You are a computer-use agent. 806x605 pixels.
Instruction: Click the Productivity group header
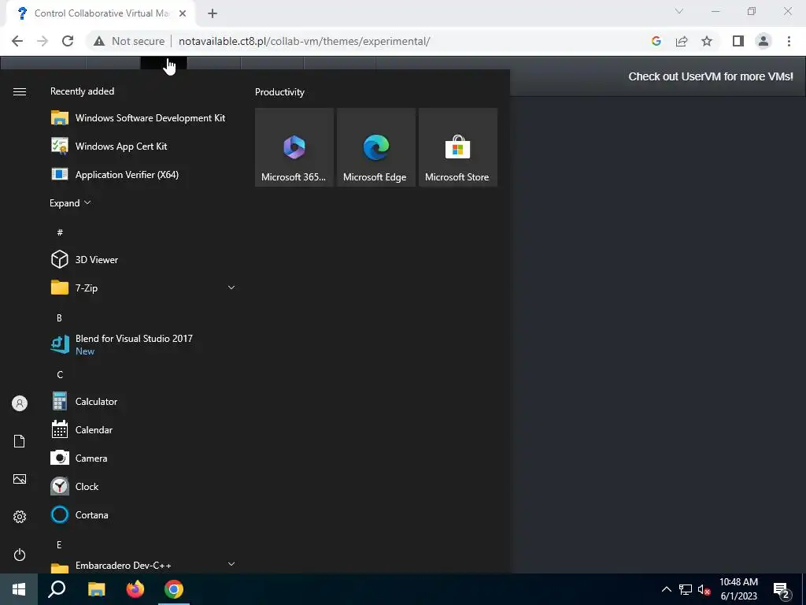[279, 92]
